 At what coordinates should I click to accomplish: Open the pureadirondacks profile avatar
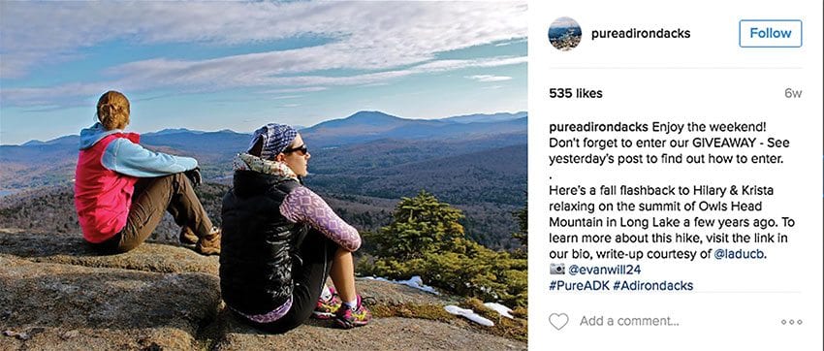(565, 34)
